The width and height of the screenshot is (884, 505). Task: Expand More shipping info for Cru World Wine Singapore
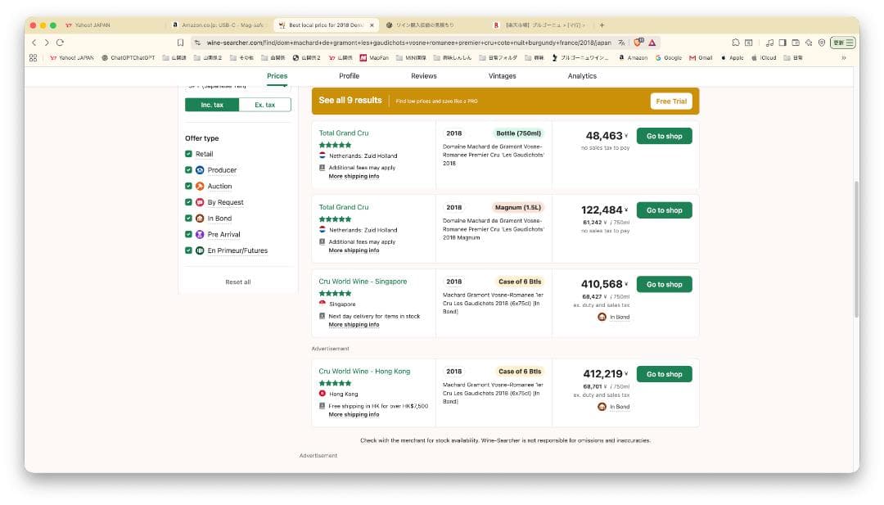(x=354, y=325)
